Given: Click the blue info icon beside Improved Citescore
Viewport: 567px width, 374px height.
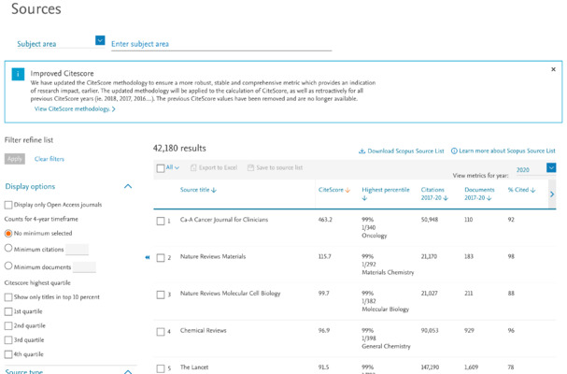Looking at the screenshot, I should pos(18,74).
